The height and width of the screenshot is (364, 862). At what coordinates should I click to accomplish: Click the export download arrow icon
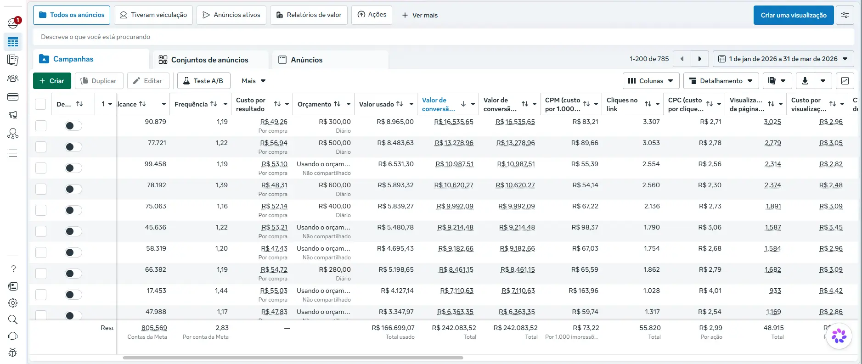click(805, 81)
